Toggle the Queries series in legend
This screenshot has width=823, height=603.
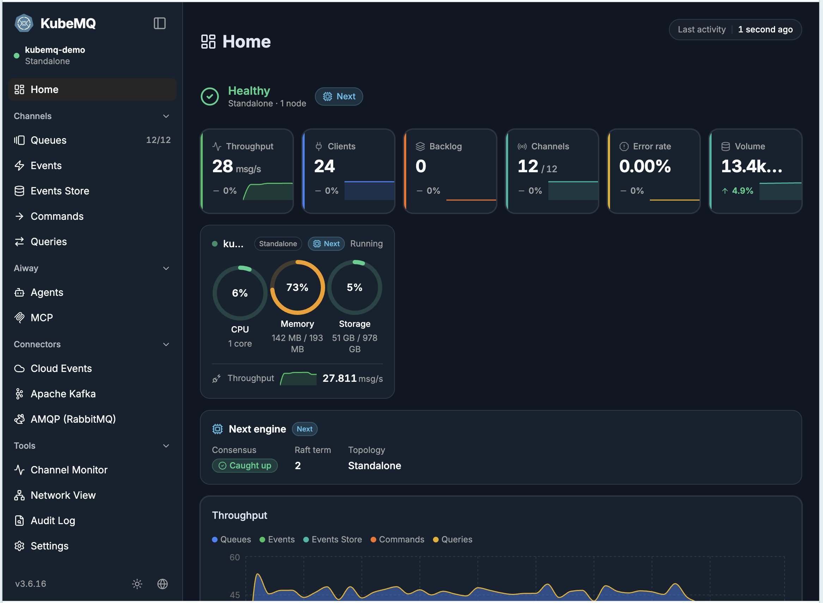452,540
